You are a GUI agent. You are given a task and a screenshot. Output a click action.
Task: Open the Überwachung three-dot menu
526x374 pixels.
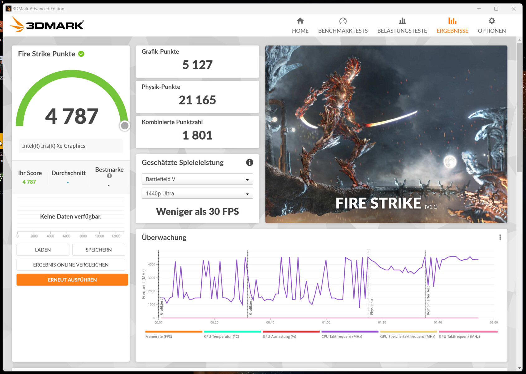pos(500,237)
